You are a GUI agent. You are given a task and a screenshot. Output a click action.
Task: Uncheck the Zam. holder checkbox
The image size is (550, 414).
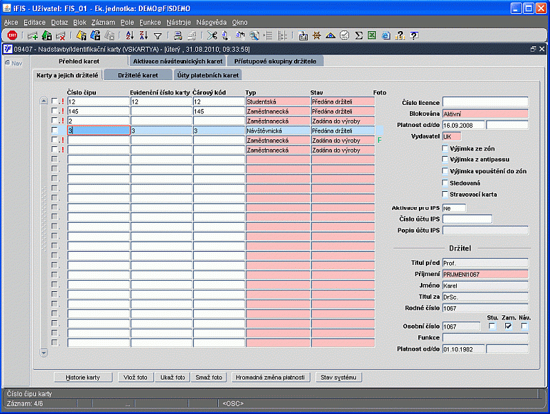click(x=508, y=326)
